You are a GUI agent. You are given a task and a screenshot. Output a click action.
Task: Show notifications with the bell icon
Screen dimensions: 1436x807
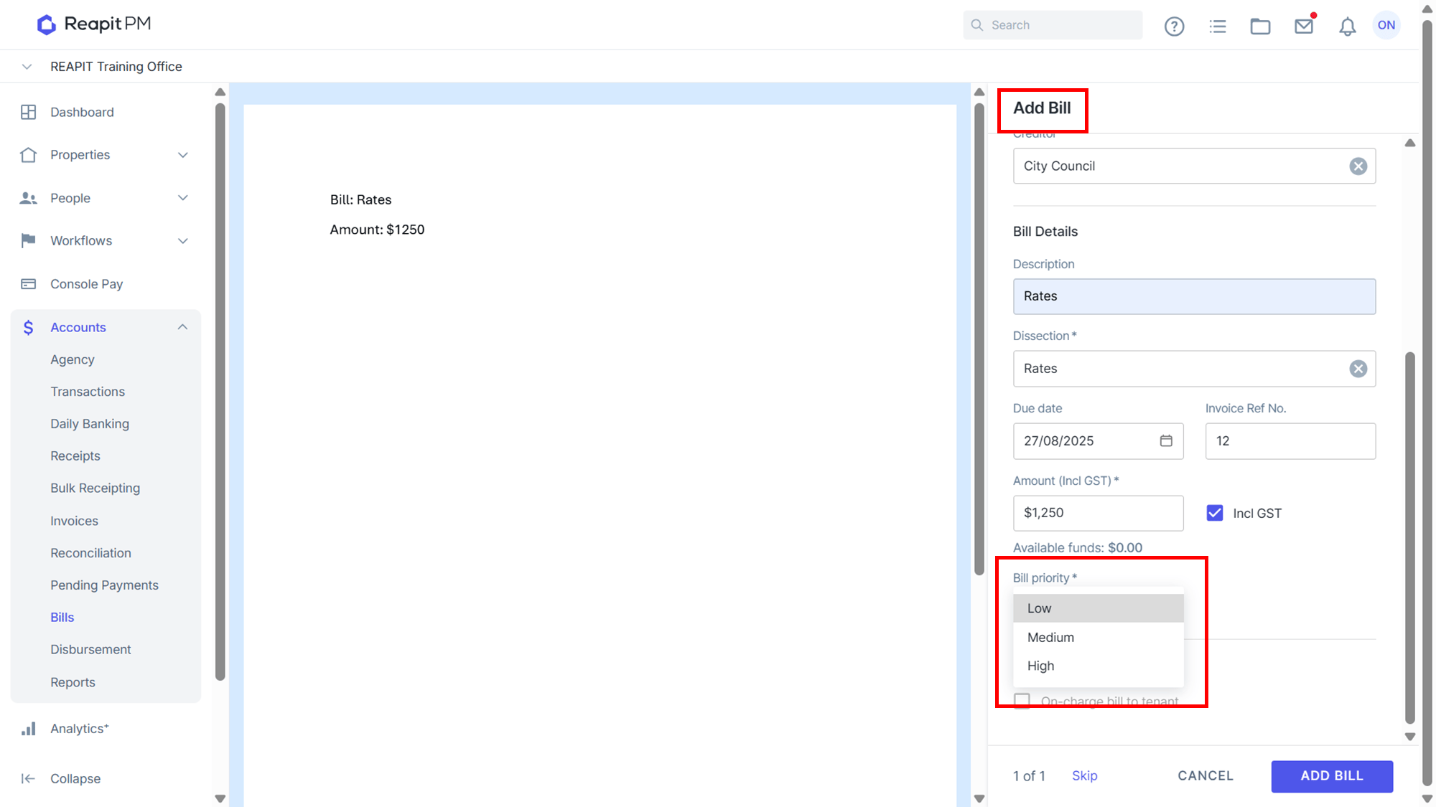tap(1347, 27)
